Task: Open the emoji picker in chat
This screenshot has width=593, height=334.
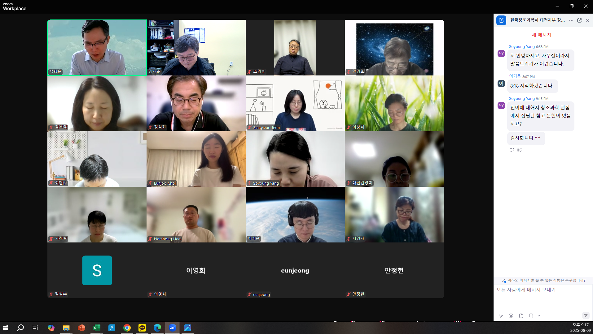Action: [511, 316]
